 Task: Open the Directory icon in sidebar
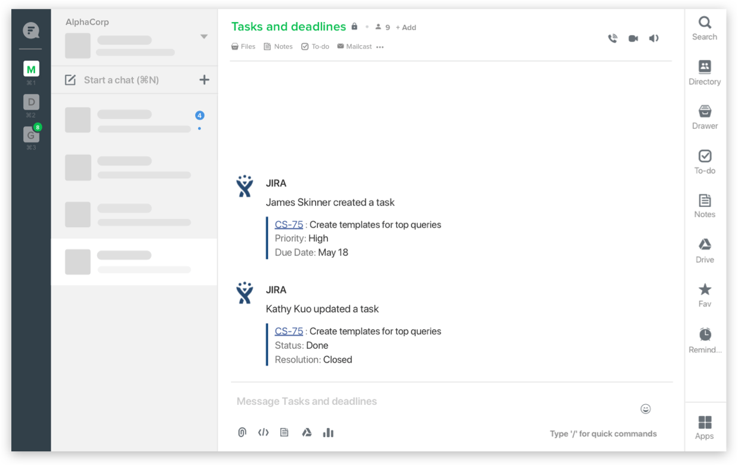(705, 73)
